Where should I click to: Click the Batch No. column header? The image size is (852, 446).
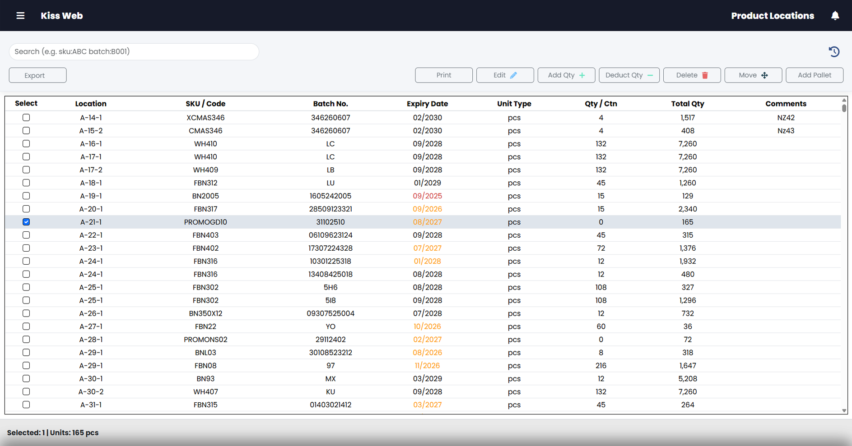(x=331, y=104)
